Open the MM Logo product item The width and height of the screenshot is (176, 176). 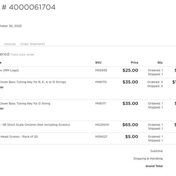tap(9, 70)
